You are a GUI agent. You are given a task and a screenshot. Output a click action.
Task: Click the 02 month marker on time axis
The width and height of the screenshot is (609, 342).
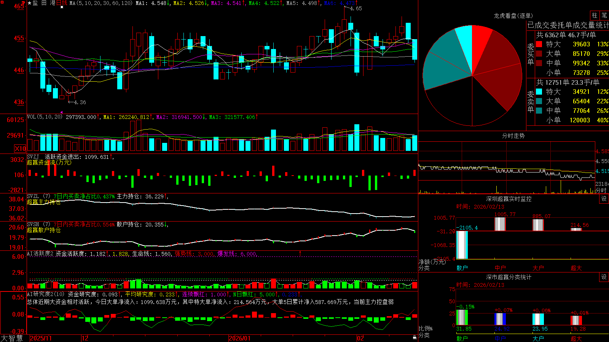(x=360, y=338)
